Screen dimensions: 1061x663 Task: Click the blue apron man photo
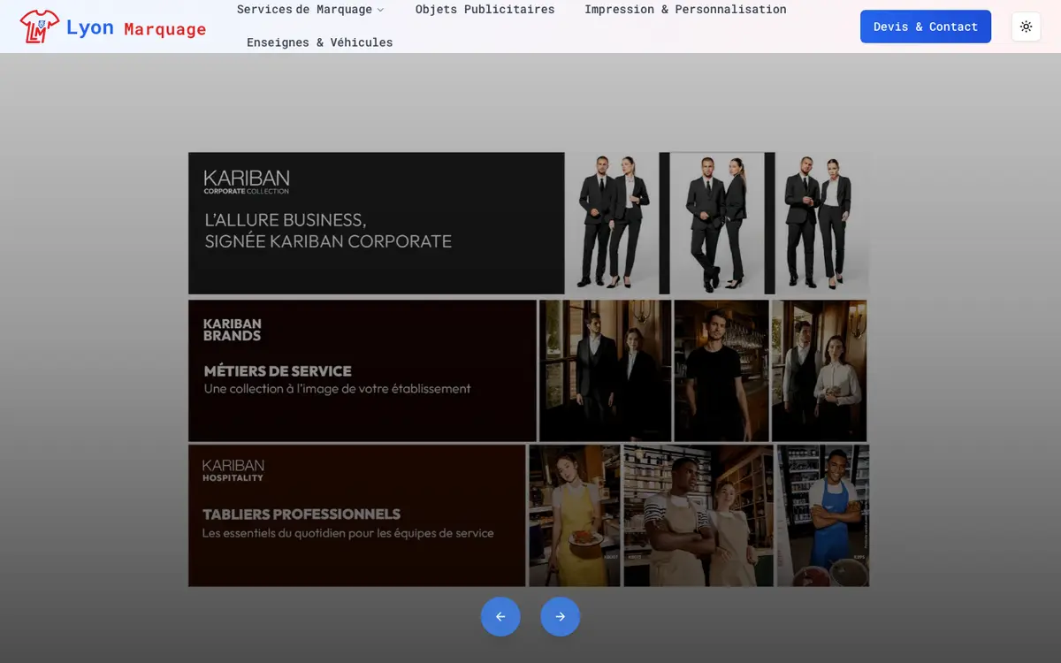pyautogui.click(x=823, y=515)
